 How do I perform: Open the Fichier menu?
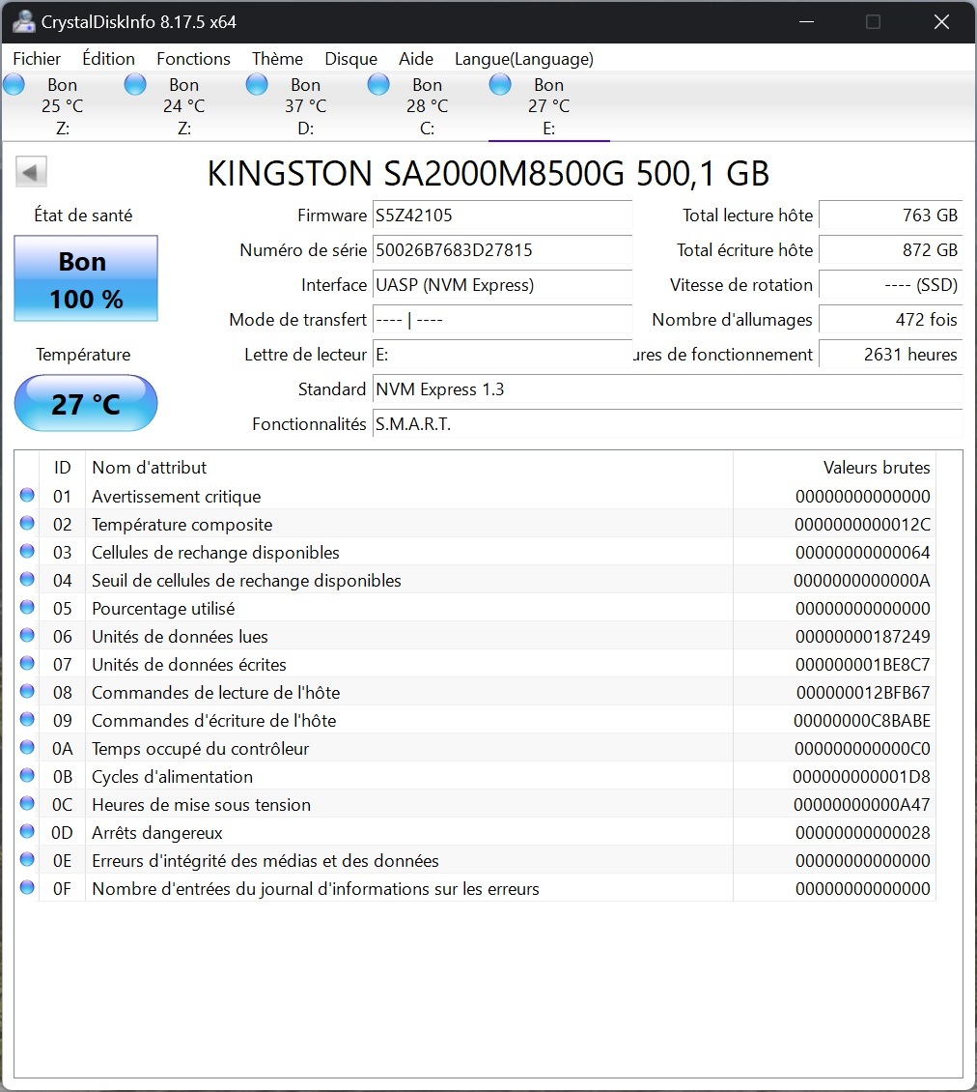pyautogui.click(x=37, y=59)
